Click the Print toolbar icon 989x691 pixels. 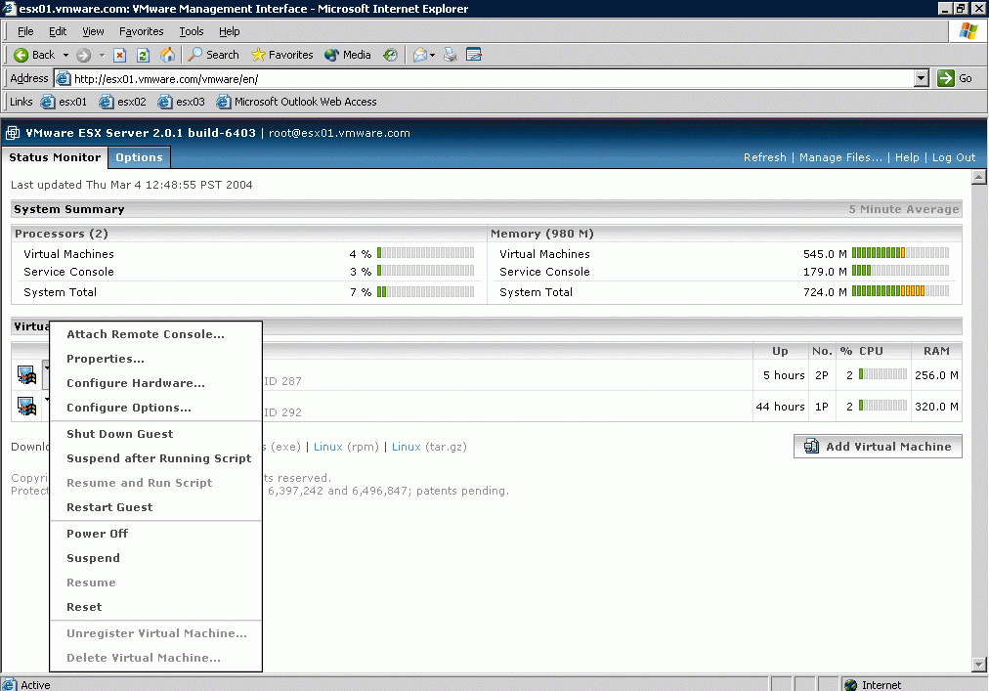(451, 55)
